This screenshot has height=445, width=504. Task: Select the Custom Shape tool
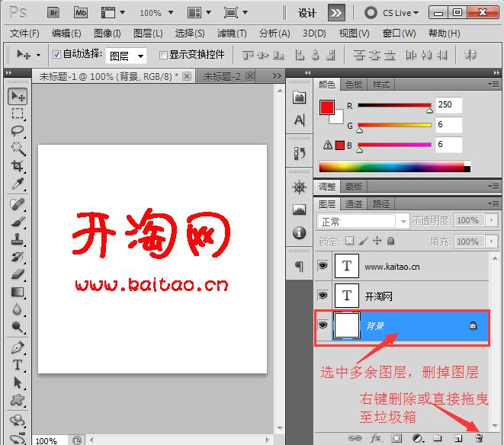(18, 400)
